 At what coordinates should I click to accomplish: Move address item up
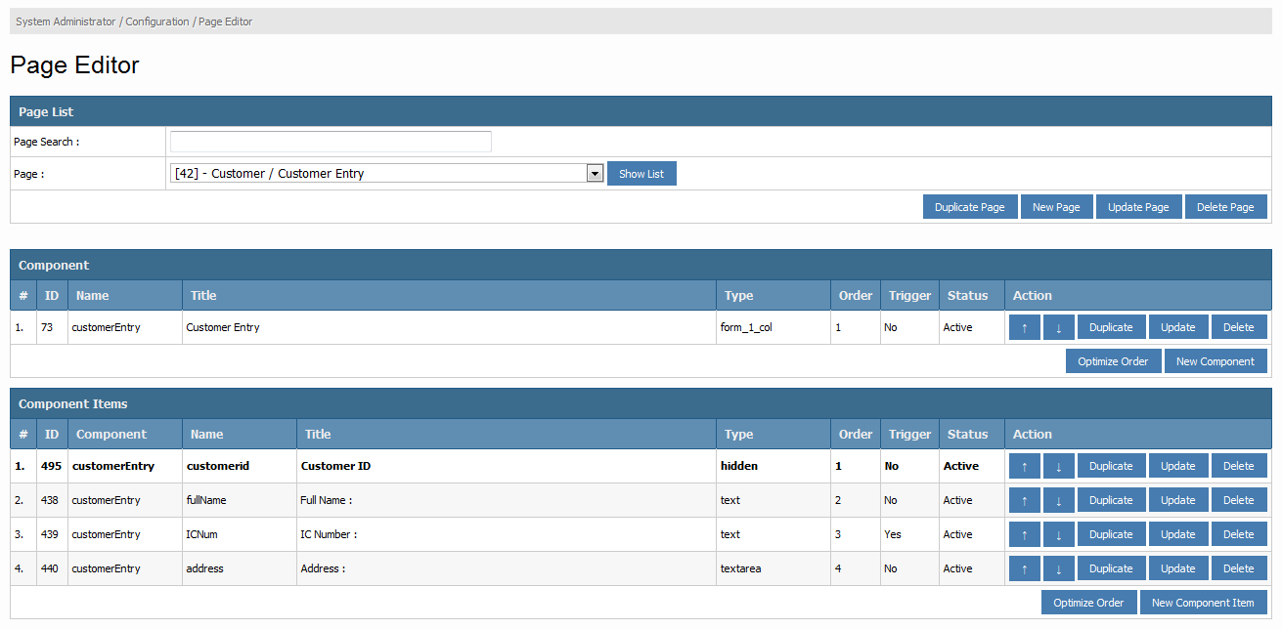[1024, 569]
